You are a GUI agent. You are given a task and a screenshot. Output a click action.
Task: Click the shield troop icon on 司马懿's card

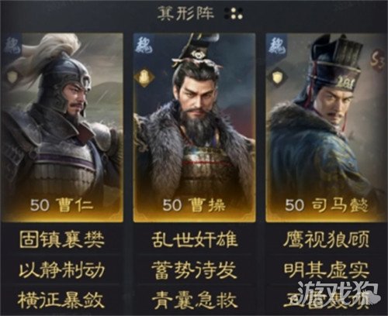(x=277, y=77)
